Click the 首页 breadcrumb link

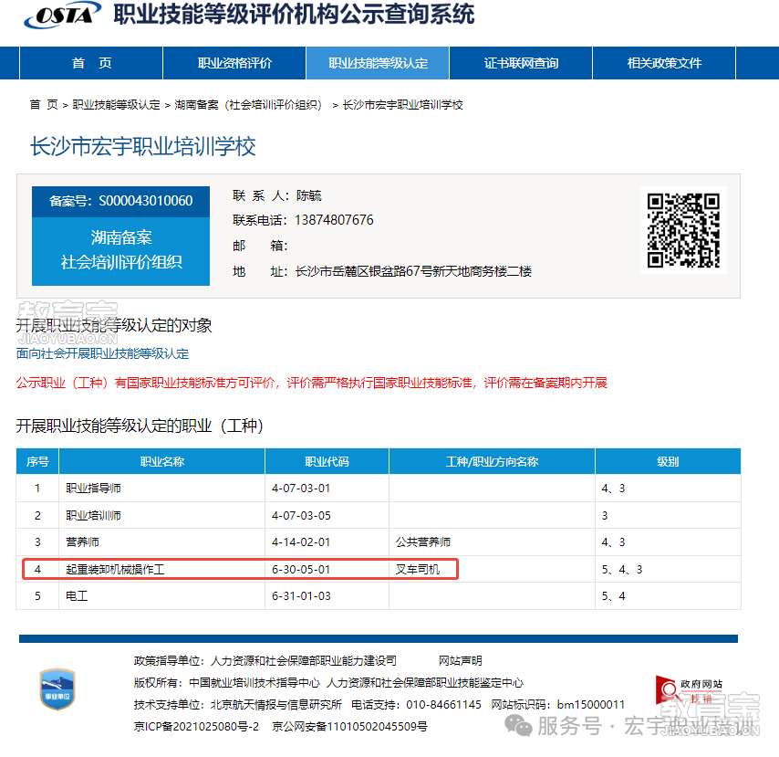coord(43,105)
